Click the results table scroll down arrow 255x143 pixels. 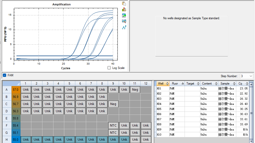pos(251,141)
